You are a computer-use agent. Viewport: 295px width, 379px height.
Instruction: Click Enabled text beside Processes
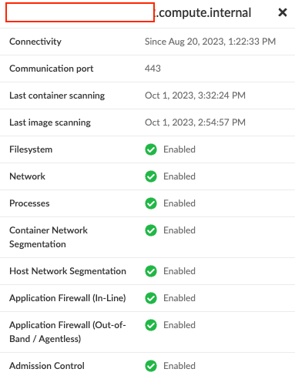(x=179, y=203)
